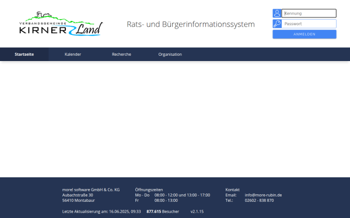Open the Recherche menu item
Viewport: 350px width, 218px height.
121,54
